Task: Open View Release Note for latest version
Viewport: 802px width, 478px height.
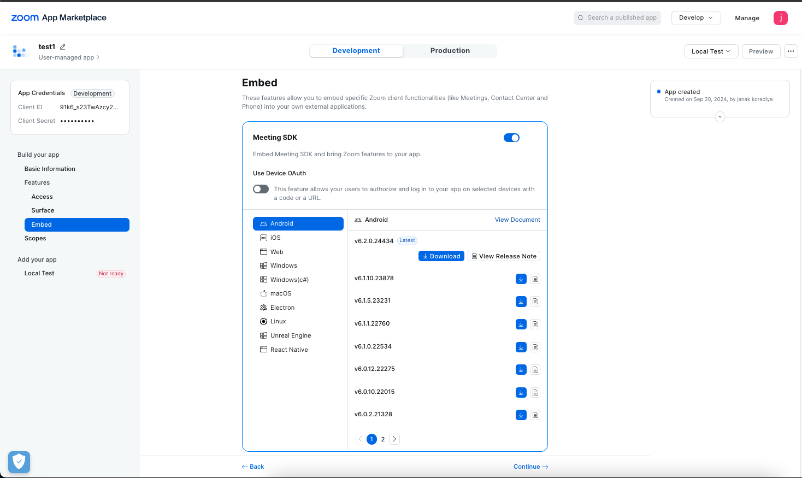Action: pos(504,256)
